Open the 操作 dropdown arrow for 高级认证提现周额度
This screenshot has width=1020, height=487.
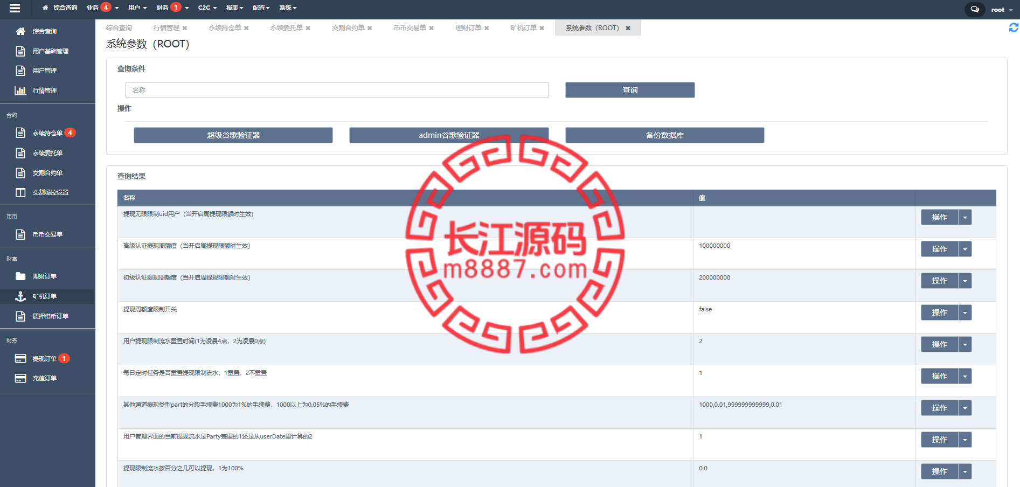(965, 249)
